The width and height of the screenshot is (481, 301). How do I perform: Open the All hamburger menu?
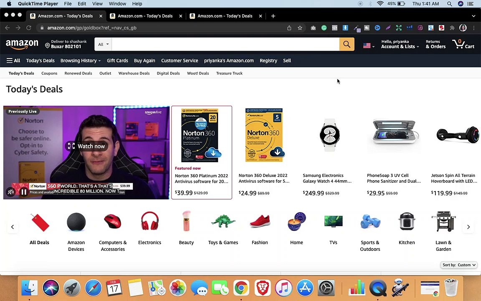point(13,61)
